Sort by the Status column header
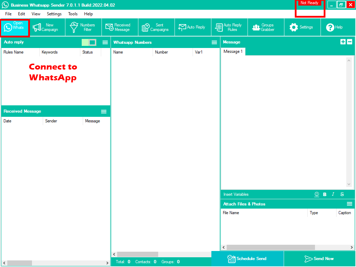The width and height of the screenshot is (356, 267). (91, 52)
